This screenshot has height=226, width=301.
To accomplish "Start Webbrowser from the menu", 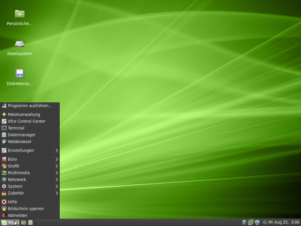I will [x=20, y=142].
